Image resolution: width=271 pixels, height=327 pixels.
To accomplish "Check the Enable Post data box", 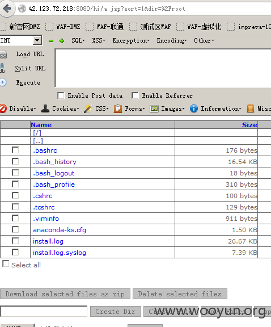I will click(x=61, y=96).
